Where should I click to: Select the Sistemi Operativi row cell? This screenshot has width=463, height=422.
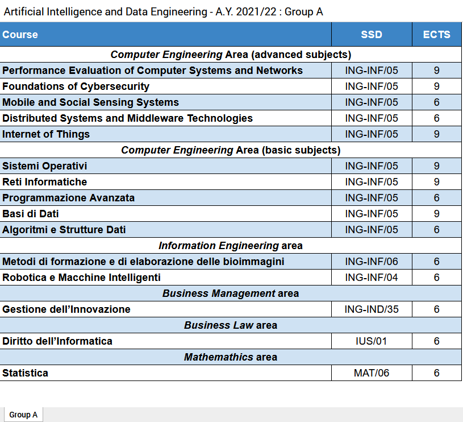165,166
